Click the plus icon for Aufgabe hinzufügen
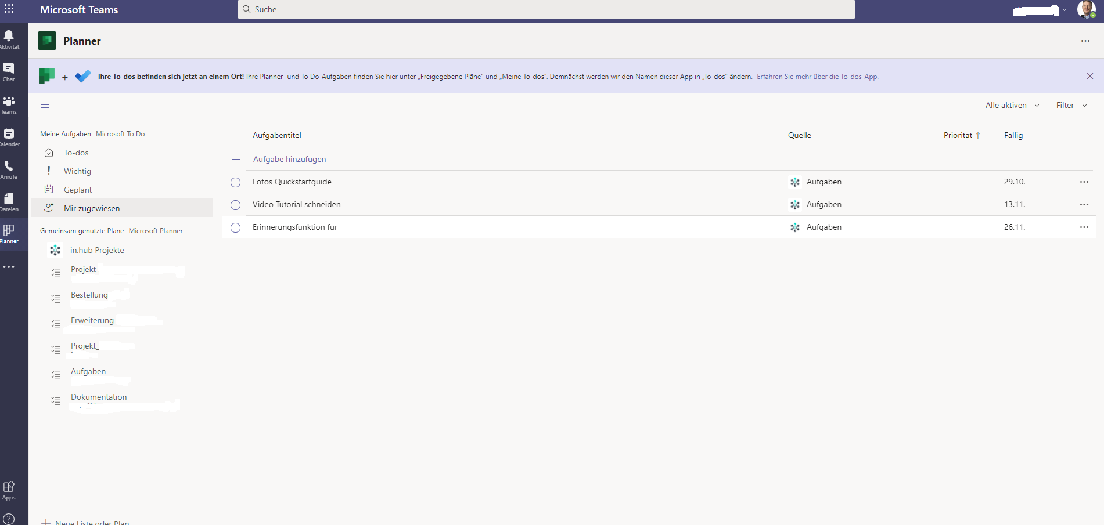The image size is (1104, 525). [x=236, y=159]
